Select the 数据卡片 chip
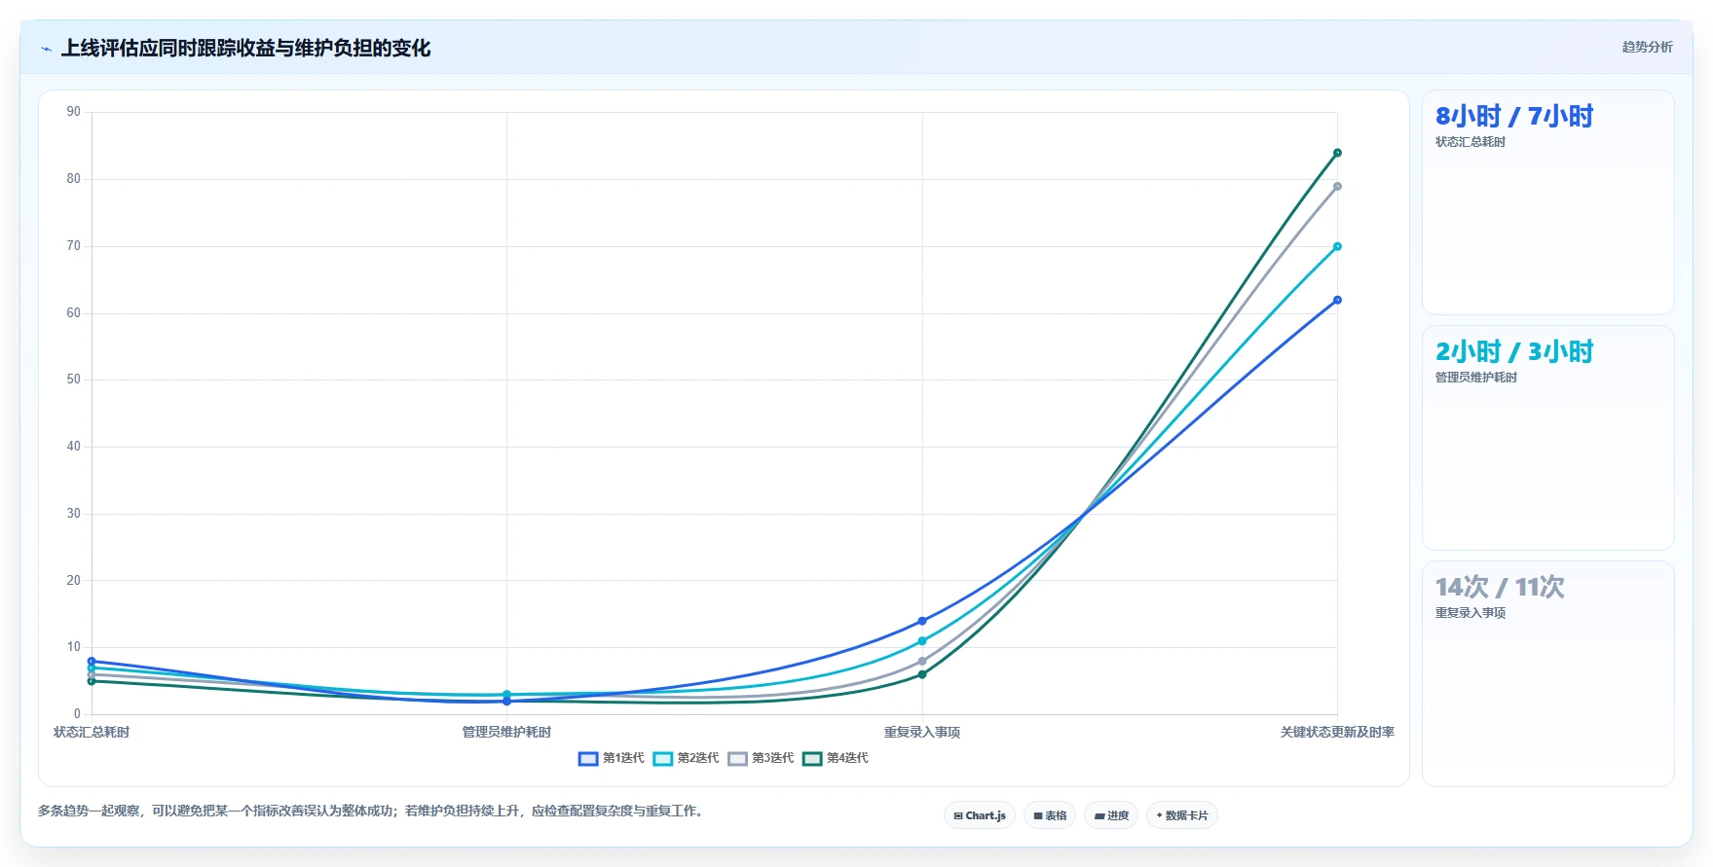Screen dimensions: 1713x867 (1182, 815)
